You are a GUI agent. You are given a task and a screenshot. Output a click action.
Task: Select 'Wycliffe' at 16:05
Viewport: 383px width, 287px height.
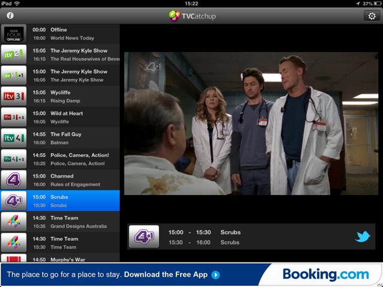click(x=60, y=122)
